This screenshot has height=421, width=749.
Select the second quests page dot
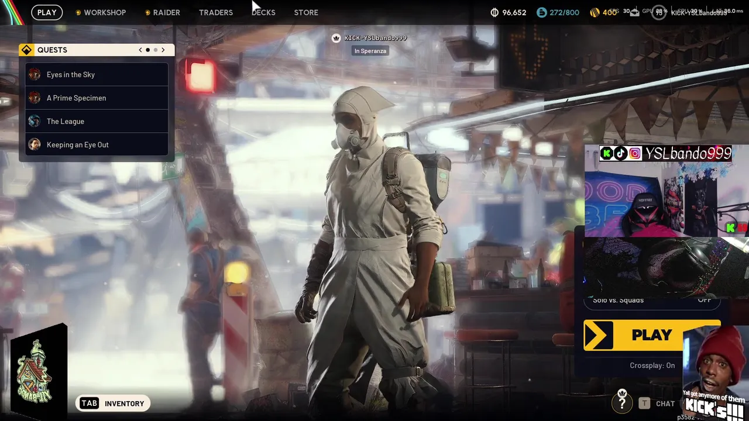tap(155, 50)
